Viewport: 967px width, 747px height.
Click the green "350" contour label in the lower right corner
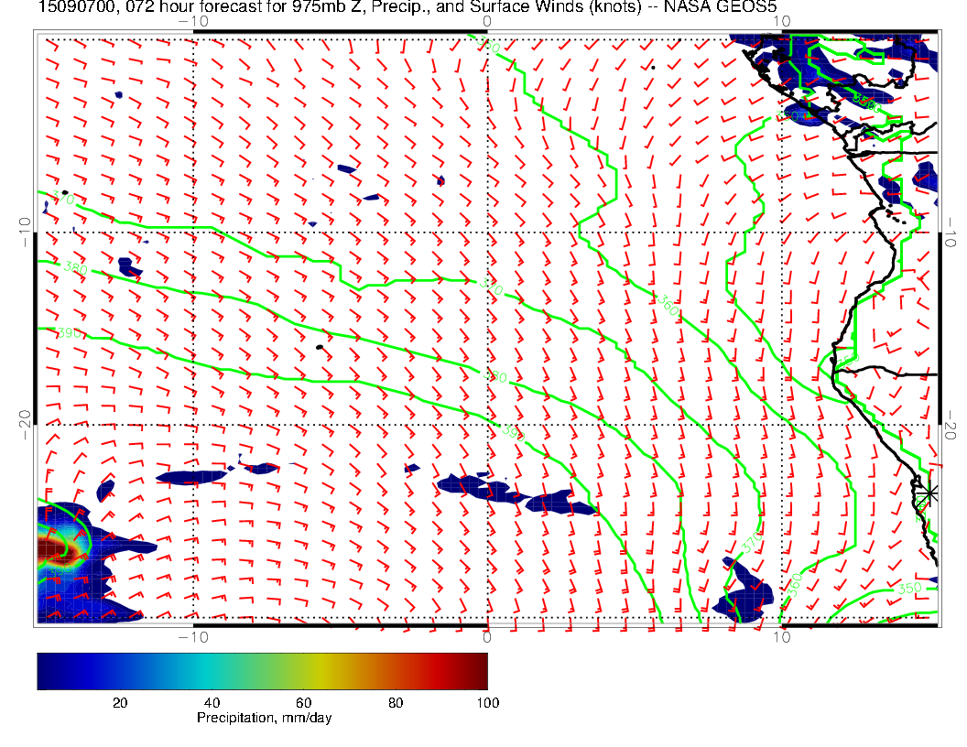[x=909, y=589]
